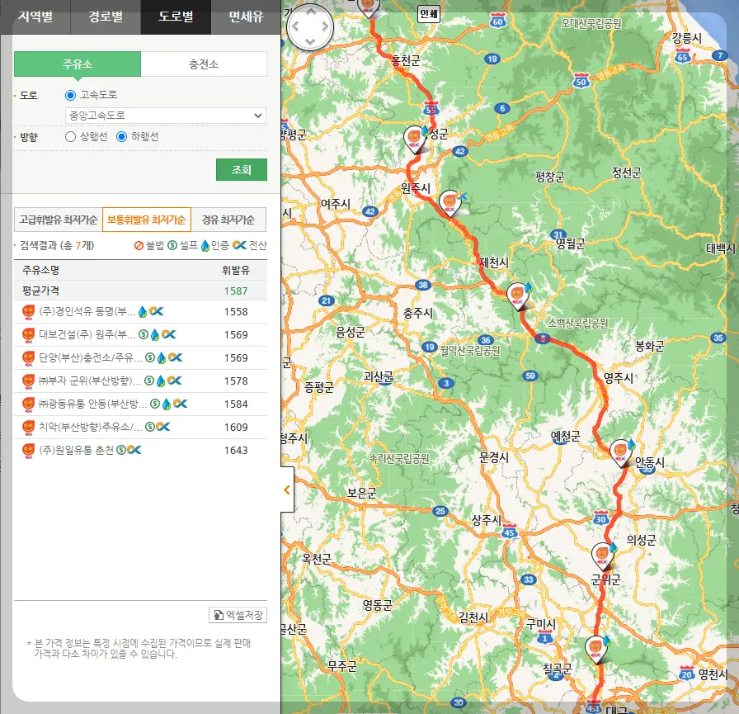Click the 엑셀저장 export button
The image size is (739, 714).
point(238,614)
